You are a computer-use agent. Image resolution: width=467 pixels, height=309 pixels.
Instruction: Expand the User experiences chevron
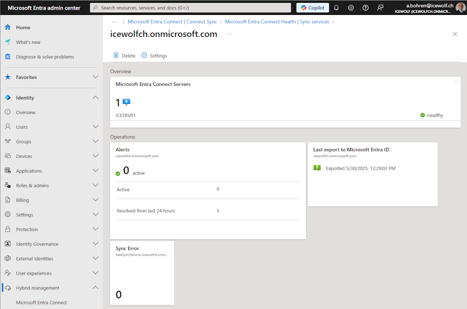[95, 273]
